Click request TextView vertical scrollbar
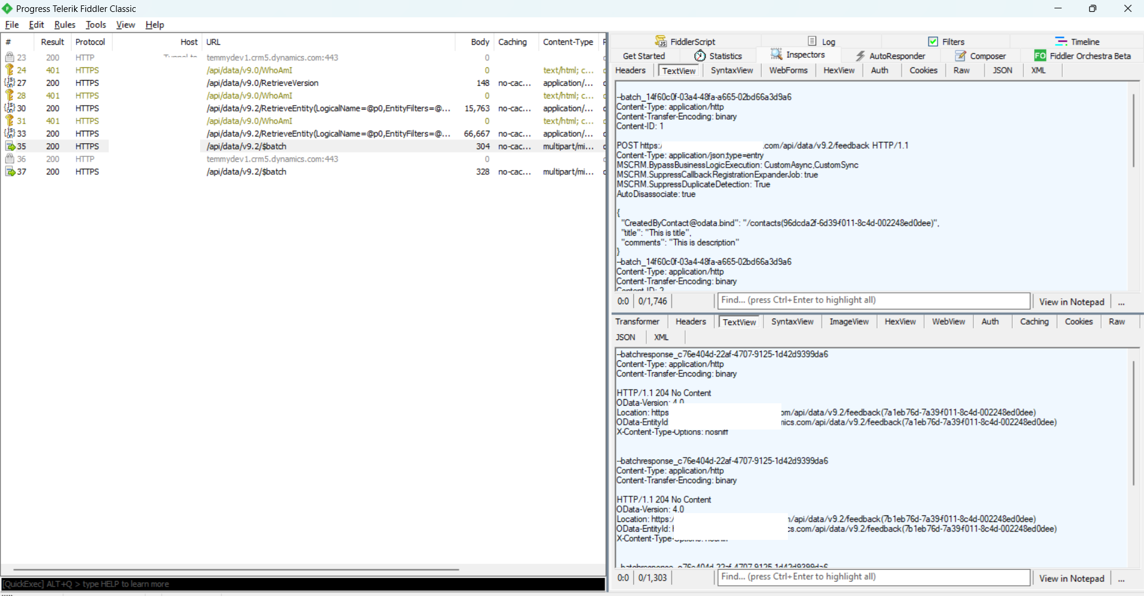 (1133, 130)
